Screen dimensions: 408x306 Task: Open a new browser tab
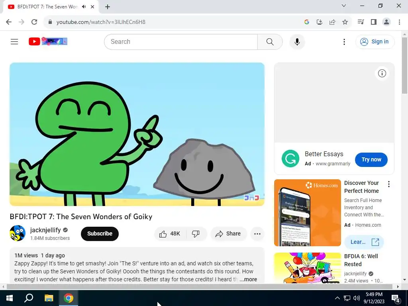pyautogui.click(x=108, y=7)
